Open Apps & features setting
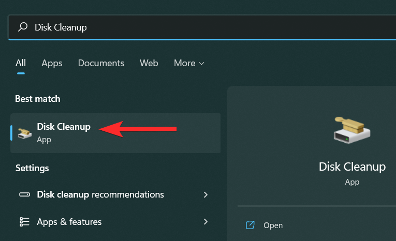396x241 pixels. pos(69,222)
